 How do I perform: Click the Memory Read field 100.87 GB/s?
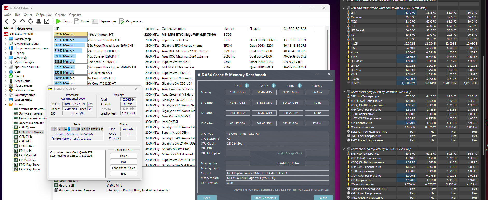tap(238, 92)
